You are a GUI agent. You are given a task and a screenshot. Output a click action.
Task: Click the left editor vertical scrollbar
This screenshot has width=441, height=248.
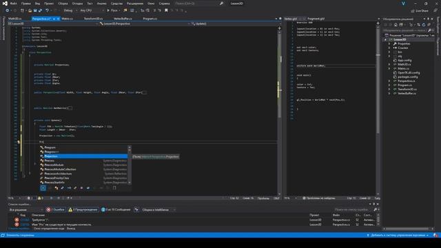[x=280, y=112]
